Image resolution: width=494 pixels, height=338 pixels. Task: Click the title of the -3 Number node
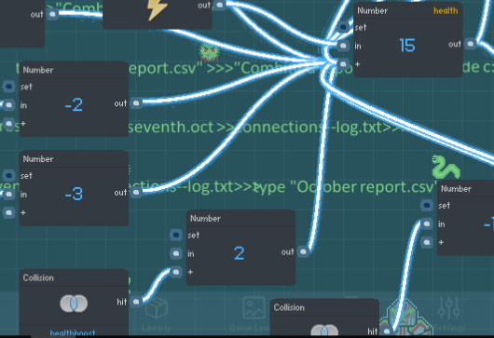click(x=38, y=159)
